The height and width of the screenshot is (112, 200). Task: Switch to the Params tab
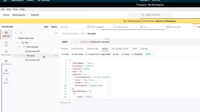(65, 49)
